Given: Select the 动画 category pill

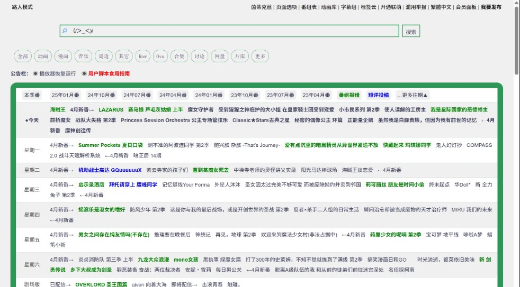Looking at the screenshot, I should click(x=43, y=57).
